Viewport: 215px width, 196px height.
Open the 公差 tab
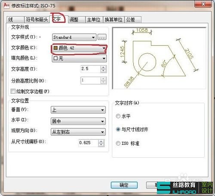133,19
